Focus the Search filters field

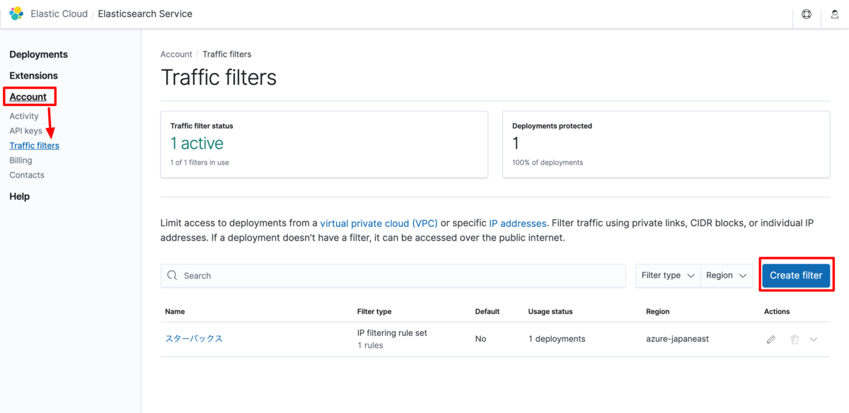pos(396,276)
